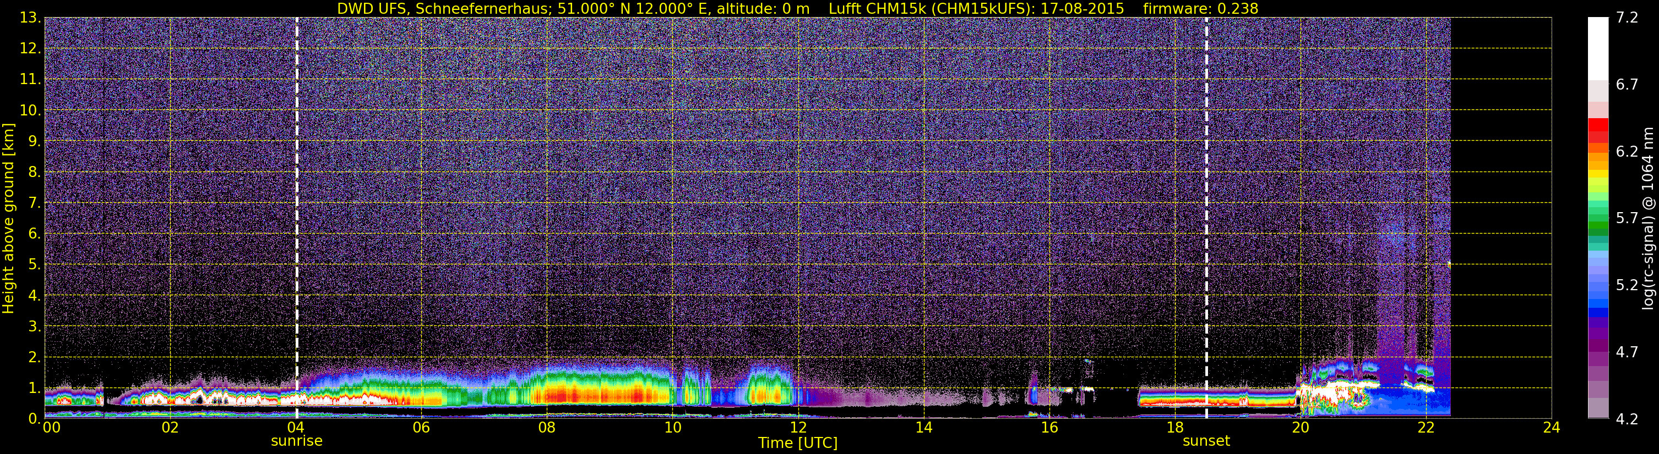Click the 'Lufft CHM15k (CHM15kUFS): 17-08-2015' text
Screen dimensions: 1659x454
click(976, 8)
